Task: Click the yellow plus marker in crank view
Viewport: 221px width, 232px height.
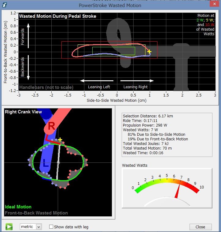Action: (x=60, y=139)
